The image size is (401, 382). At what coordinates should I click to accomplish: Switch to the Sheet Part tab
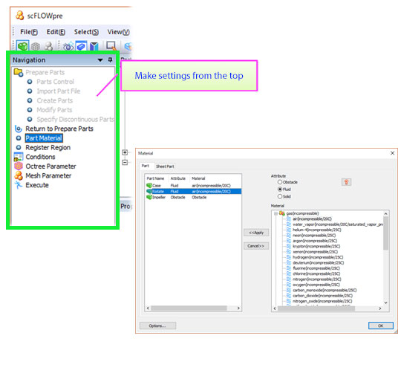[x=165, y=166]
